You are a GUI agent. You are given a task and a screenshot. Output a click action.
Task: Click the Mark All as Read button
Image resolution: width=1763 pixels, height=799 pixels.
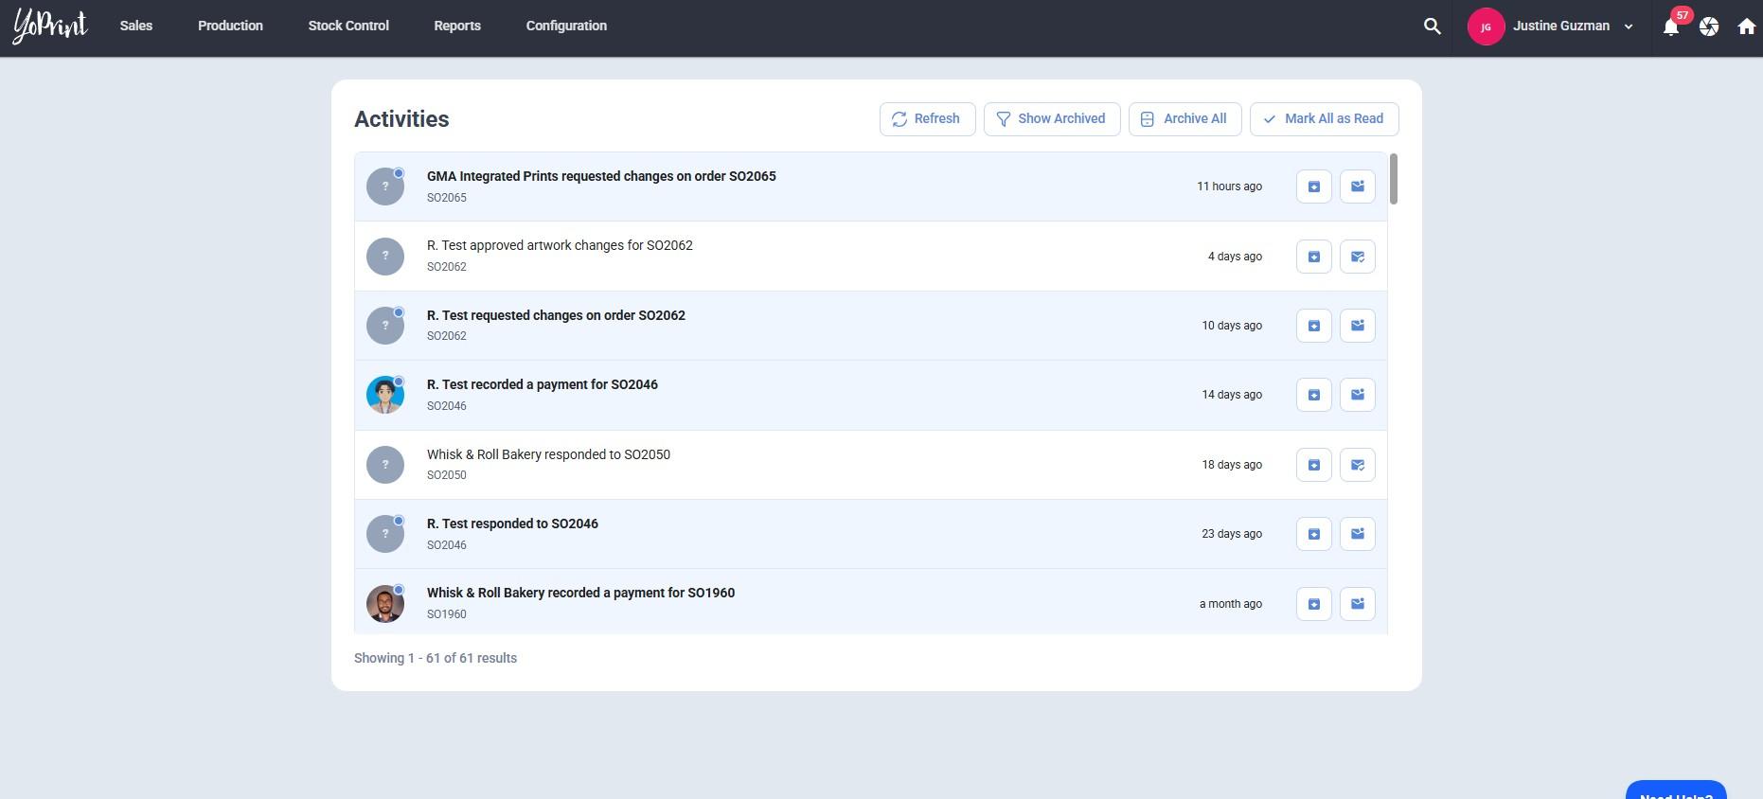(1324, 119)
